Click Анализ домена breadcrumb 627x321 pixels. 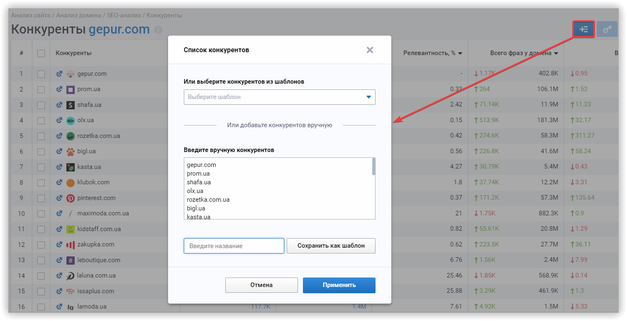pyautogui.click(x=78, y=15)
